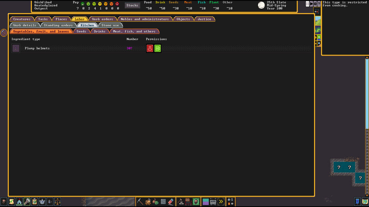Switch to the Work orders tab
The height and width of the screenshot is (207, 369).
102,19
